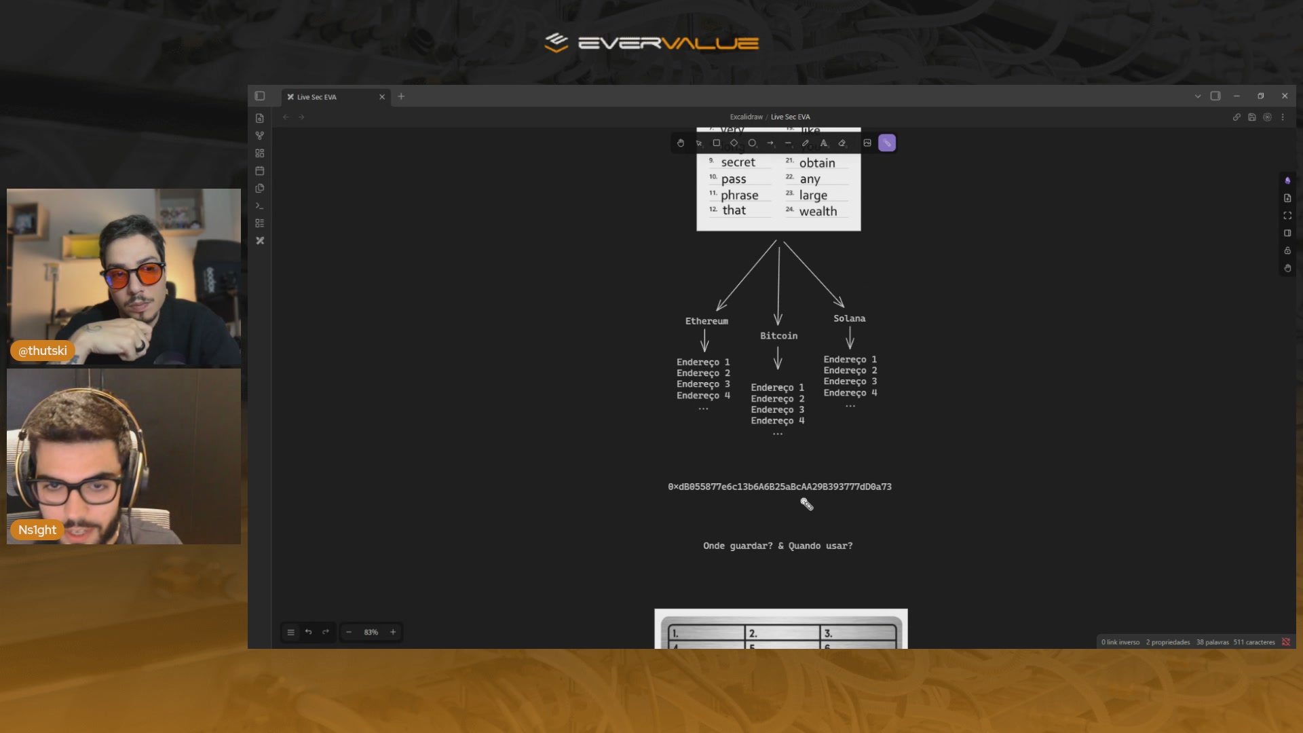Close the Live Sec EVA tab

click(382, 97)
